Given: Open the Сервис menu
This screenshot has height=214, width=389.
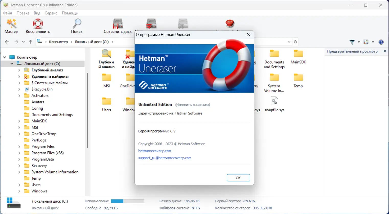Looking at the screenshot, I should (x=51, y=13).
